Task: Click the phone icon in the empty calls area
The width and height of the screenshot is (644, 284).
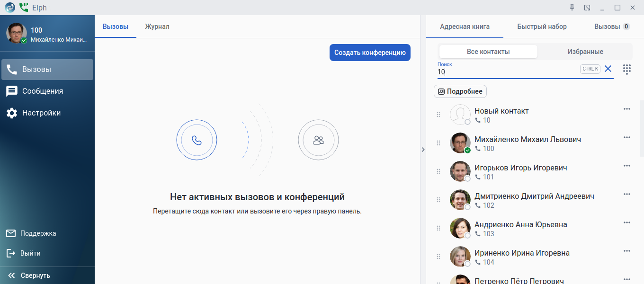Action: pos(197,140)
